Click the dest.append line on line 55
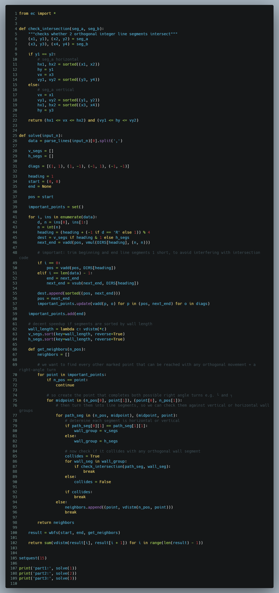279x593 pixels. (x=79, y=293)
